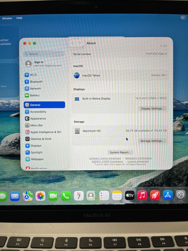
Task: Click the Display Settings button
Action: tap(152, 109)
